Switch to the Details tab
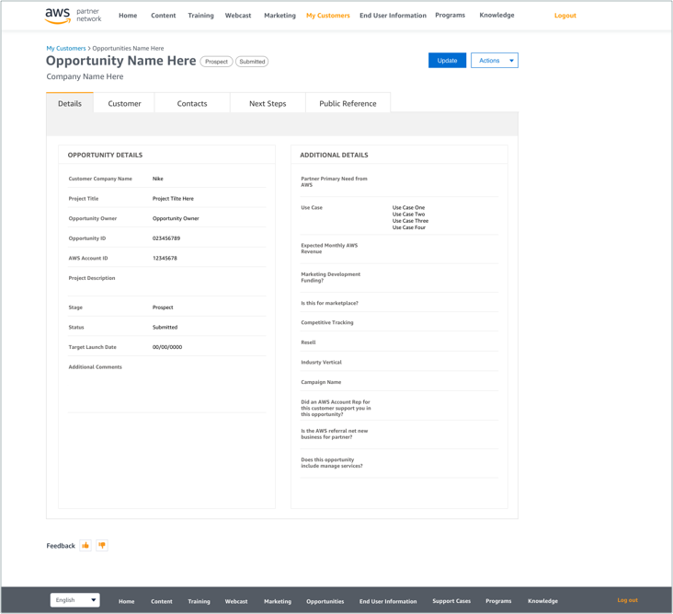Screen dimensions: 673x614 [70, 103]
